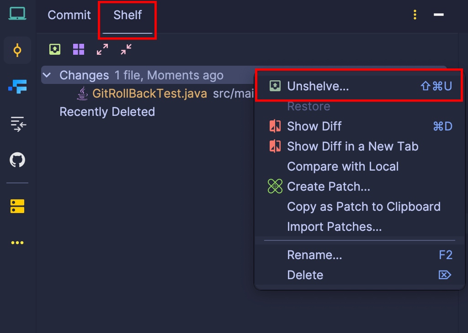Image resolution: width=468 pixels, height=333 pixels.
Task: Open the vertical dots options menu
Action: [x=415, y=15]
